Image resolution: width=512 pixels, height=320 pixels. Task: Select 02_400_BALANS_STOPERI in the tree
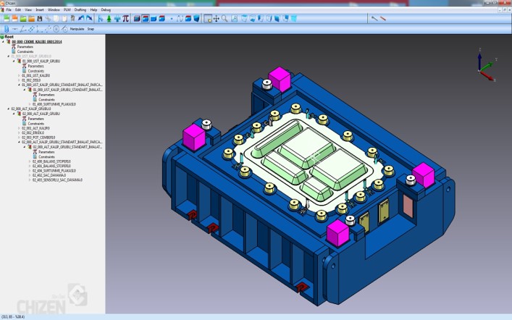tap(51, 161)
